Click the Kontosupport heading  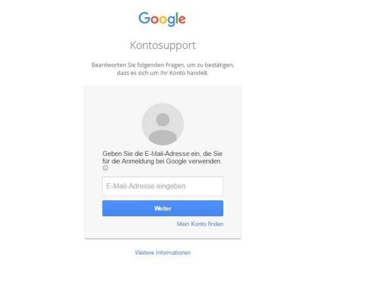click(x=162, y=46)
